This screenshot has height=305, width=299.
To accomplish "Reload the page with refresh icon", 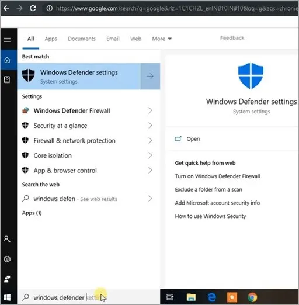I will point(33,8).
